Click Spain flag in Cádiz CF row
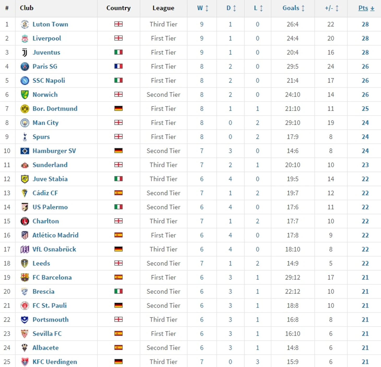 [x=118, y=193]
